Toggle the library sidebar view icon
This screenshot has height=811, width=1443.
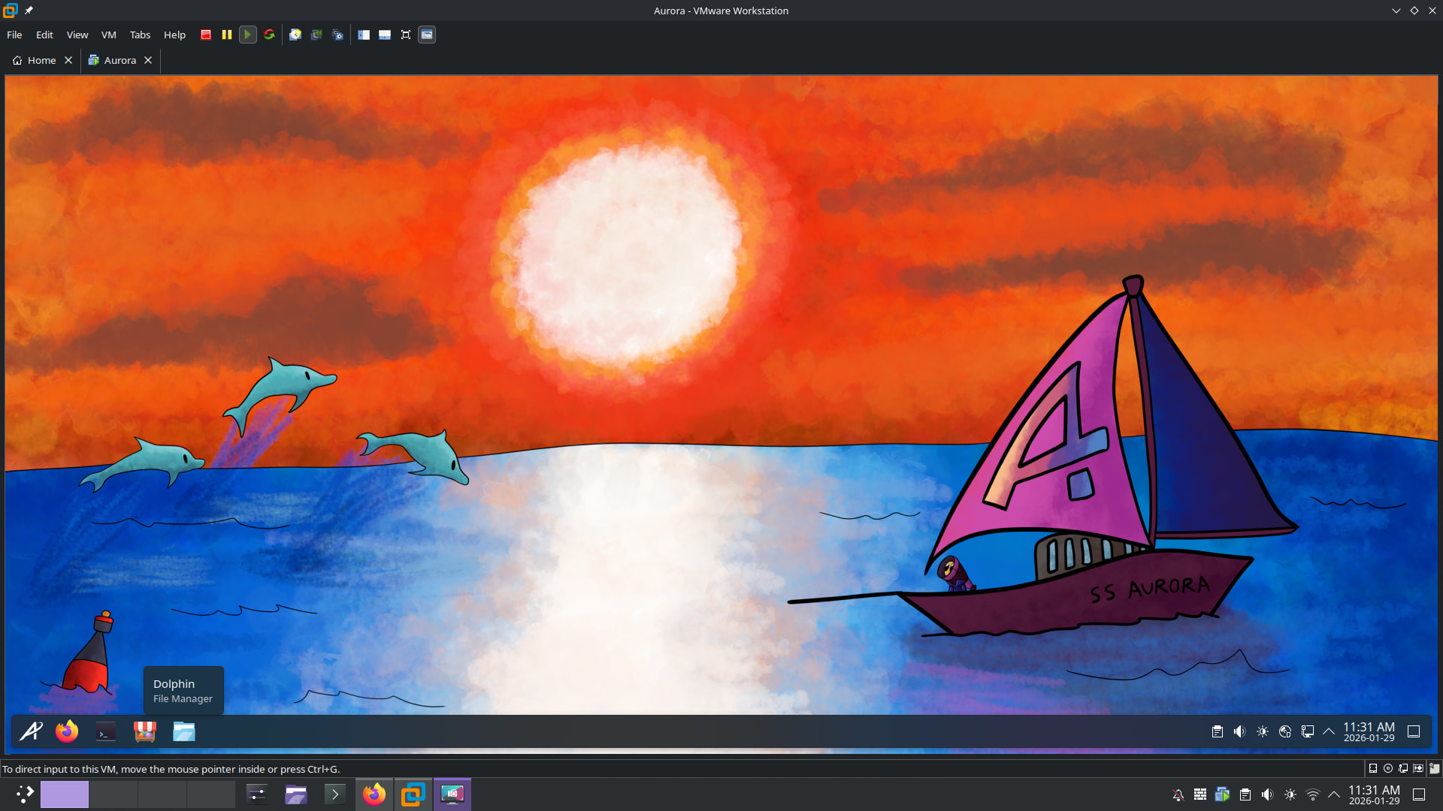[364, 35]
